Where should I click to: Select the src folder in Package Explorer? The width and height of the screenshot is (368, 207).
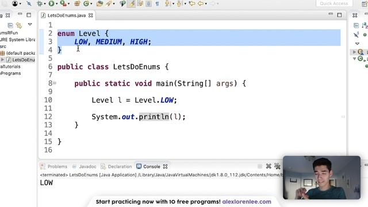coord(3,46)
